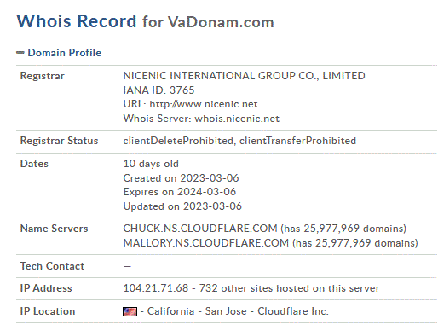Image resolution: width=438 pixels, height=325 pixels.
Task: Click the MALLORY.NS.CLOUDFLARE.COM name server
Action: [206, 243]
